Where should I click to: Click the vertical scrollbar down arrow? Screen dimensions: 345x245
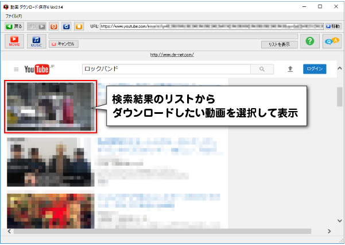click(340, 220)
